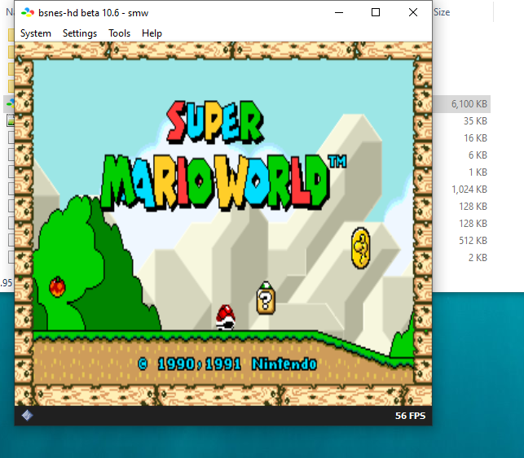Select the 16 KB file size entry
The height and width of the screenshot is (458, 524).
[x=475, y=137]
